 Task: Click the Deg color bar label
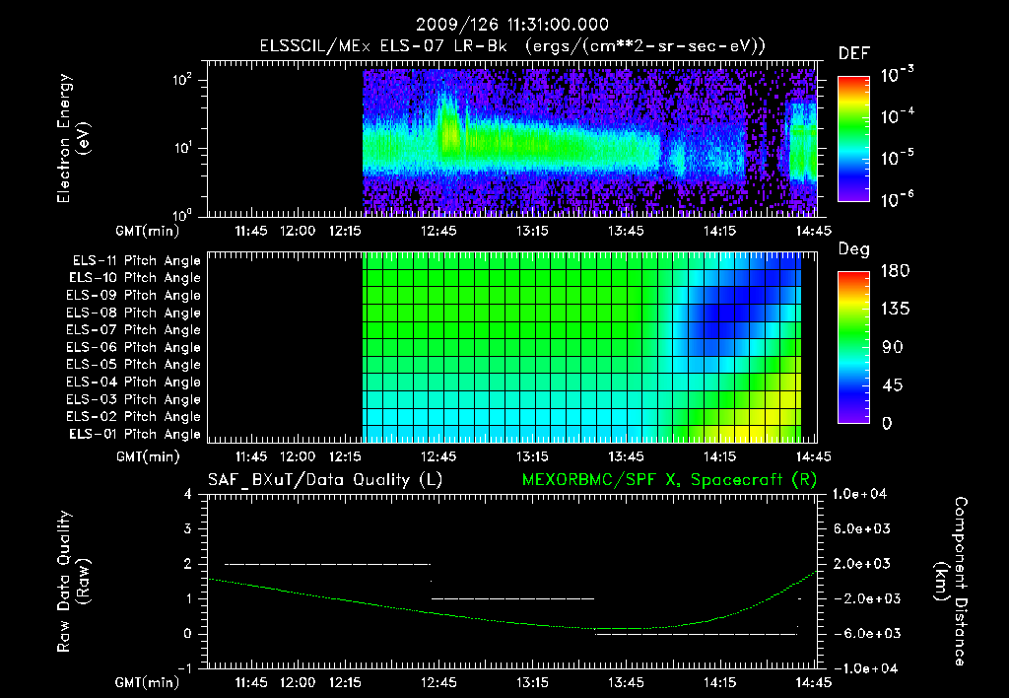tap(854, 249)
